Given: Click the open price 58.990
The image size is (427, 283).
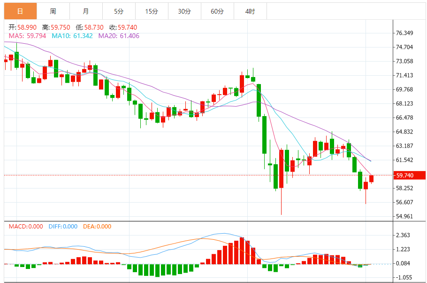Looking at the screenshot, I should point(27,27).
